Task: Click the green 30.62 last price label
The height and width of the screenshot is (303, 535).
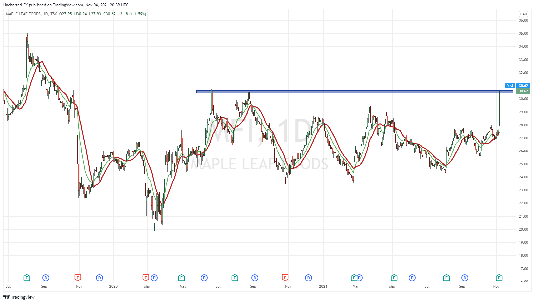Action: (x=523, y=91)
